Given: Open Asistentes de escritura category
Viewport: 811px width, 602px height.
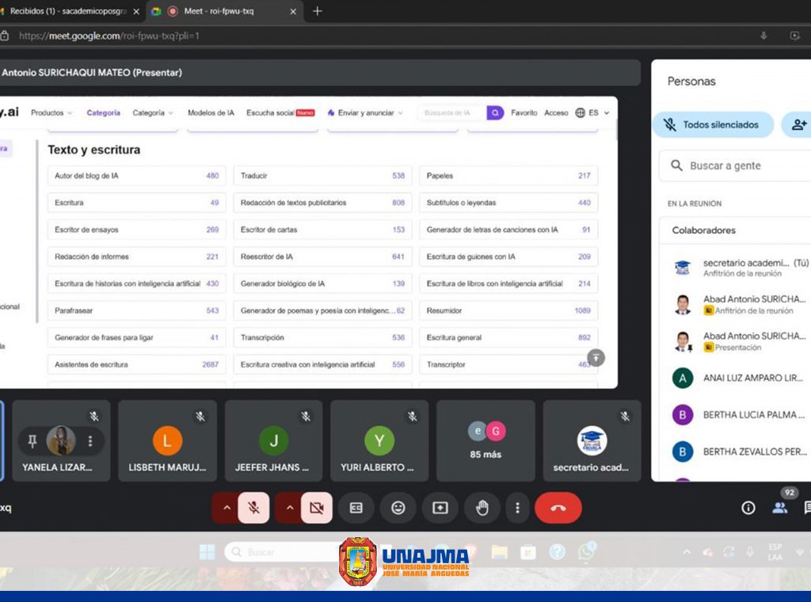Looking at the screenshot, I should pos(136,364).
